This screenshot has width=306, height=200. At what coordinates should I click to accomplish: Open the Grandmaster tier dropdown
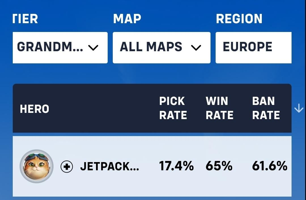click(60, 48)
